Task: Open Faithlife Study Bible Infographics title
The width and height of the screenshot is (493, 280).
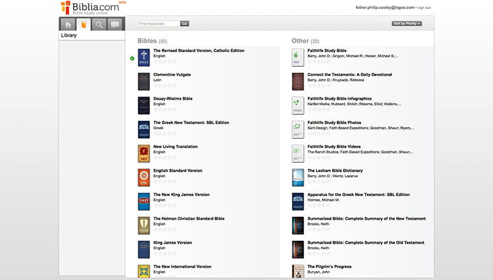Action: pos(340,99)
